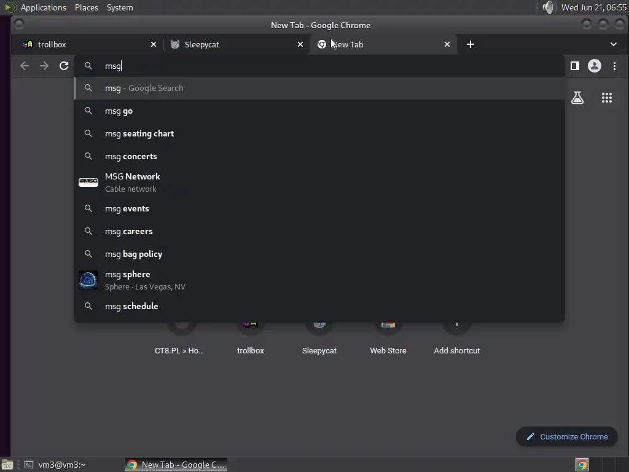Choose the 'msg go' suggestion
629x472 pixels.
click(x=319, y=111)
